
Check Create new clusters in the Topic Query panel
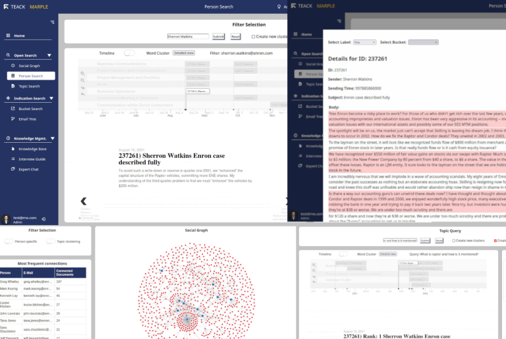pos(454,241)
